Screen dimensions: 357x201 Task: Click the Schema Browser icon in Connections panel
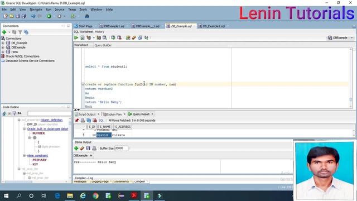click(26, 32)
